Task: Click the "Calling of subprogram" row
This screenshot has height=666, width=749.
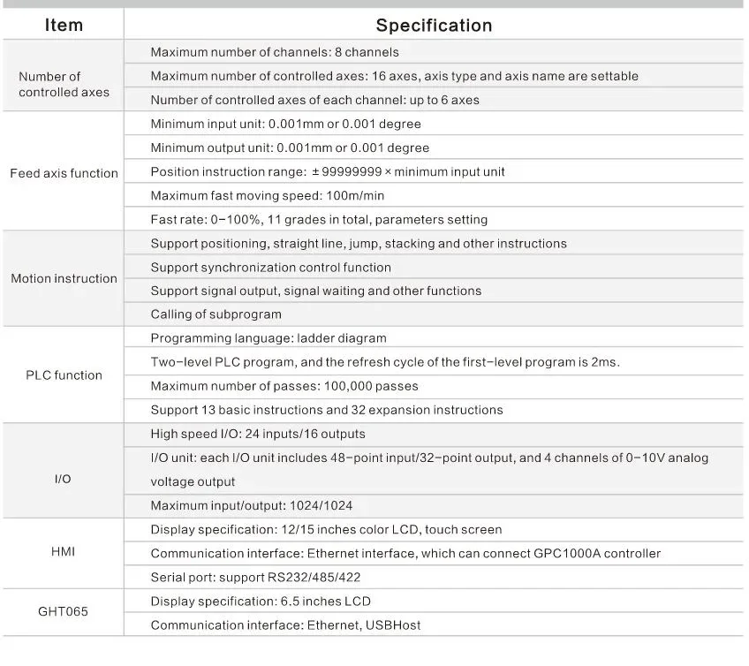Action: (x=216, y=314)
